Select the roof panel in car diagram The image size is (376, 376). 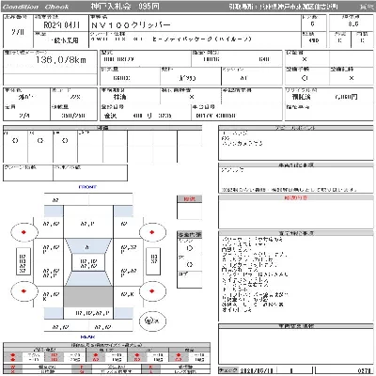88,262
